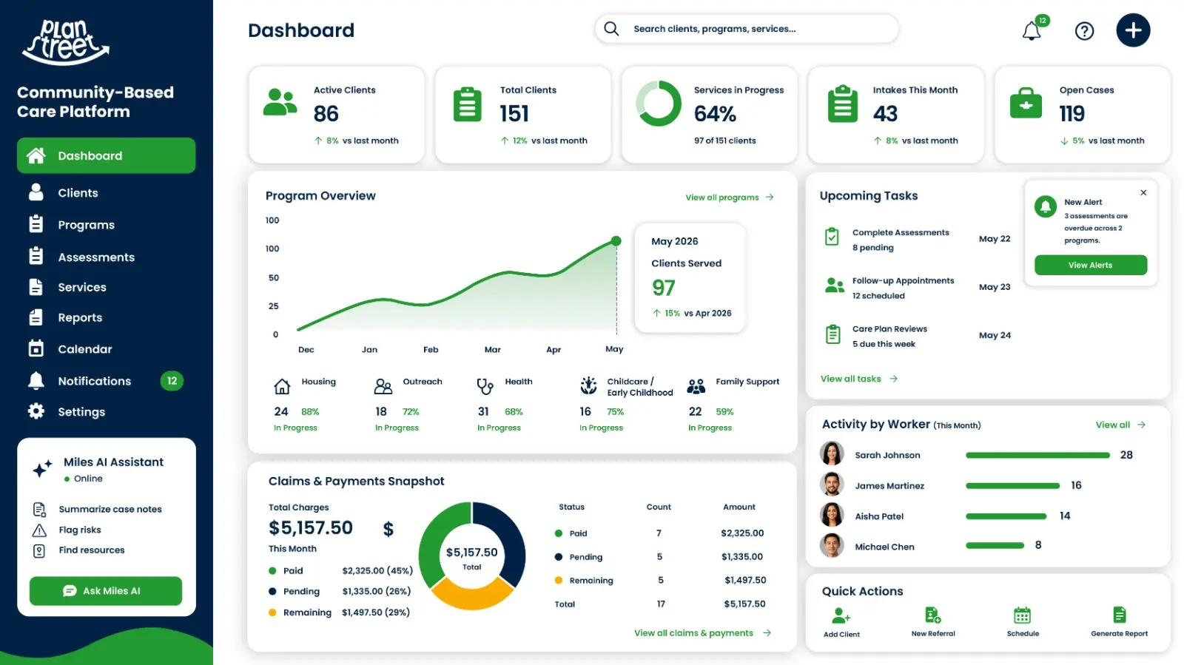Click the Miles AI Assistant sparkle icon
1184x665 pixels.
42,468
